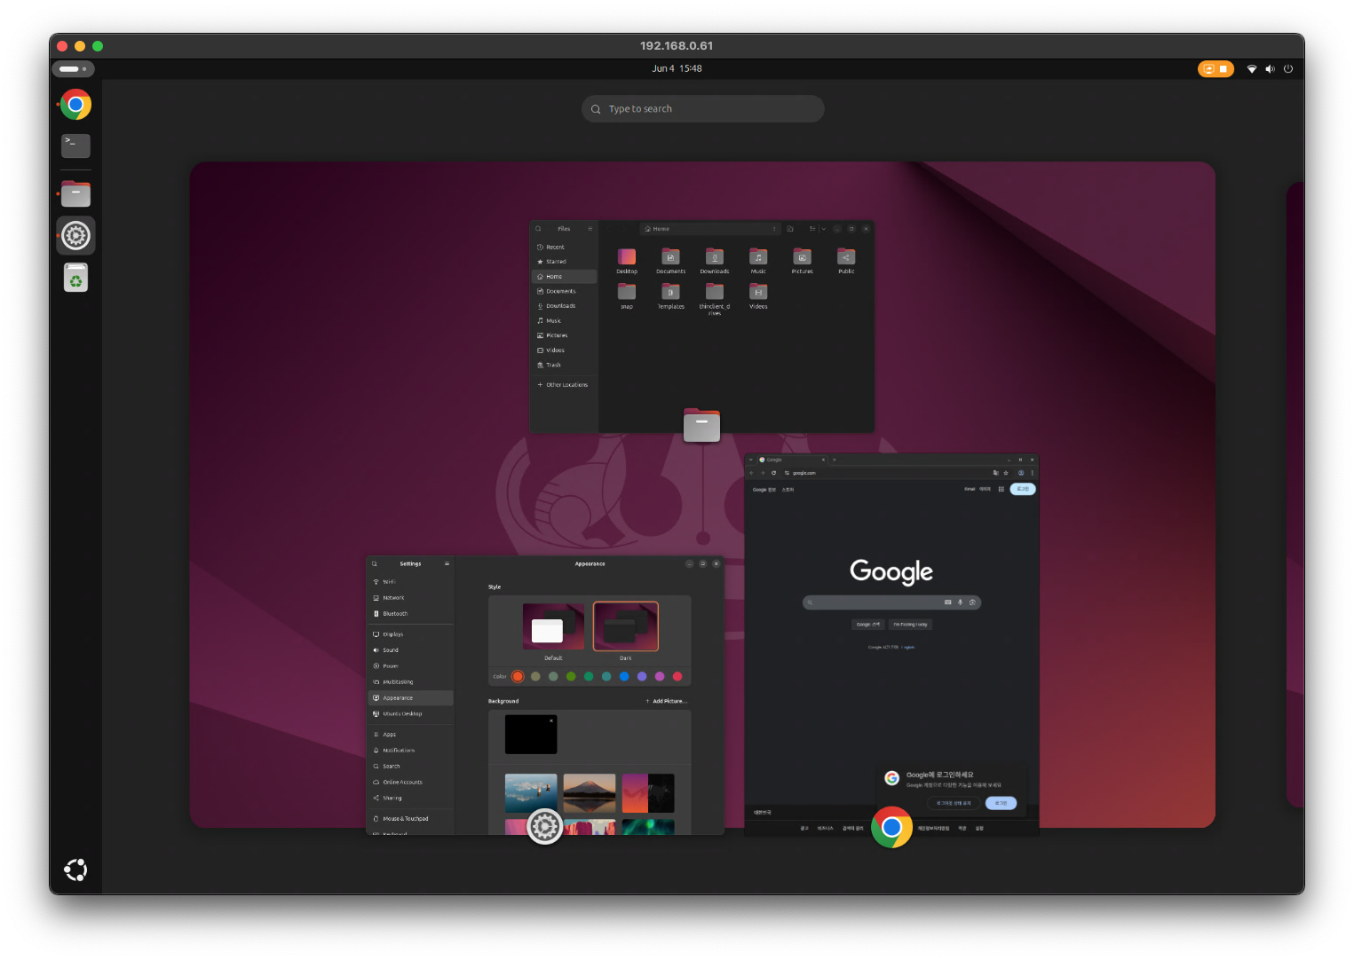Screen dimensions: 1354x960
Task: Select the black background thumbnail
Action: [531, 735]
